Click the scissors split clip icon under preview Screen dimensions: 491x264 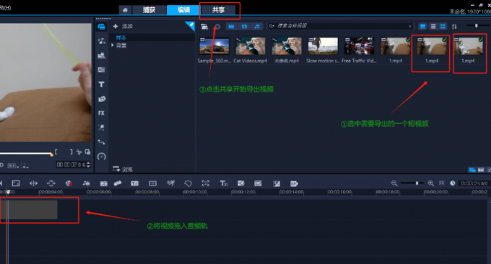click(x=79, y=152)
